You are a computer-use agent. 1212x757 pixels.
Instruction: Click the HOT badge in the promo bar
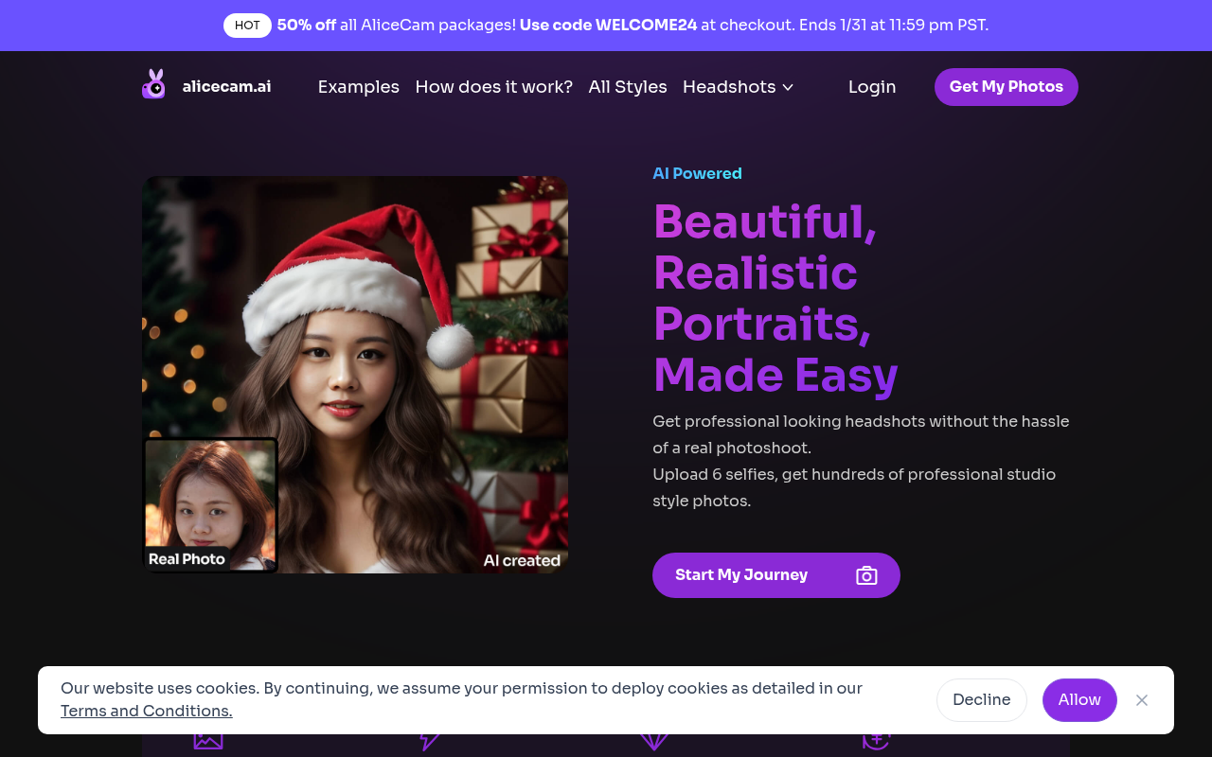coord(247,26)
